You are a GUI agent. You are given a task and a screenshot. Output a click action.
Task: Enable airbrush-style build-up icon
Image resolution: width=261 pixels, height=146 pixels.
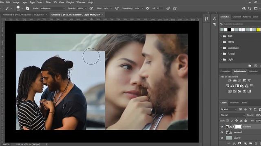coord(117,8)
